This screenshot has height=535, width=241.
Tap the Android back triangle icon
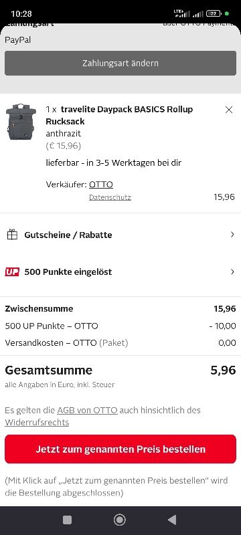[172, 520]
